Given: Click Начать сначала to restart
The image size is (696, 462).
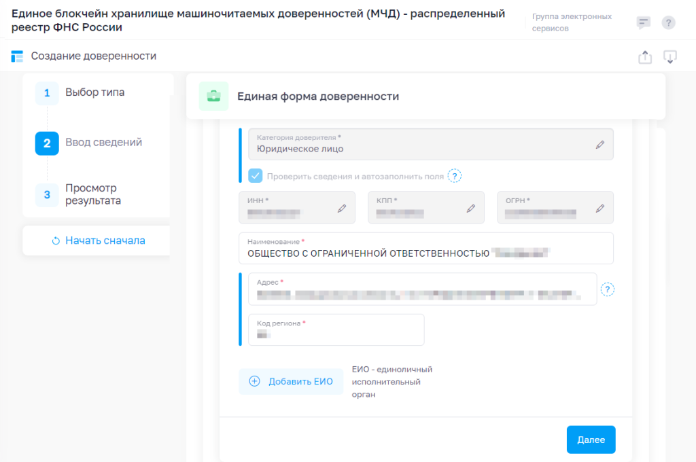Looking at the screenshot, I should [x=105, y=241].
